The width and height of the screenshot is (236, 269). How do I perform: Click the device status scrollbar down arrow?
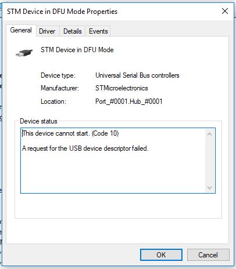point(209,188)
